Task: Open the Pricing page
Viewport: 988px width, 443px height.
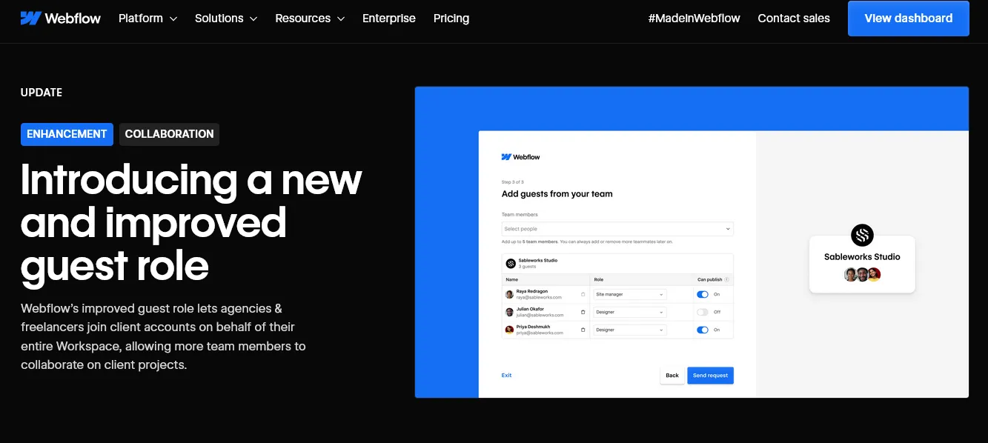Action: [451, 19]
